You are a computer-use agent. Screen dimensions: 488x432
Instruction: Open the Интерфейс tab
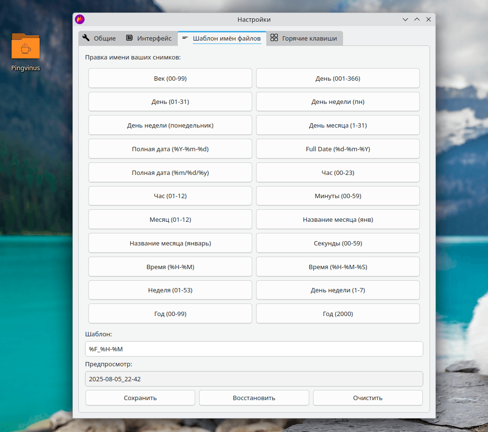point(149,38)
